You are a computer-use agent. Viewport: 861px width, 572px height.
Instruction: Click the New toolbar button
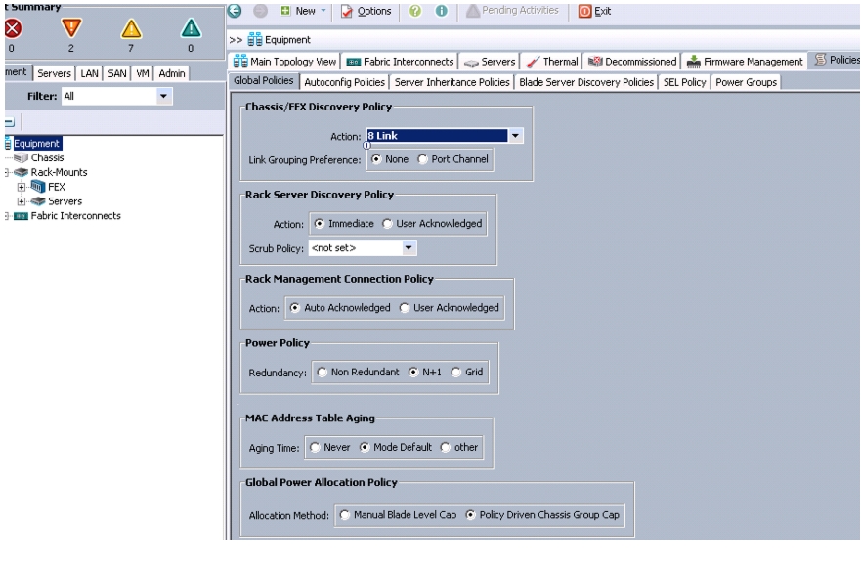coord(304,11)
